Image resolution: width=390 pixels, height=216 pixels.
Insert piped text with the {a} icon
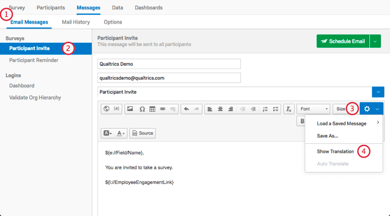click(x=117, y=108)
